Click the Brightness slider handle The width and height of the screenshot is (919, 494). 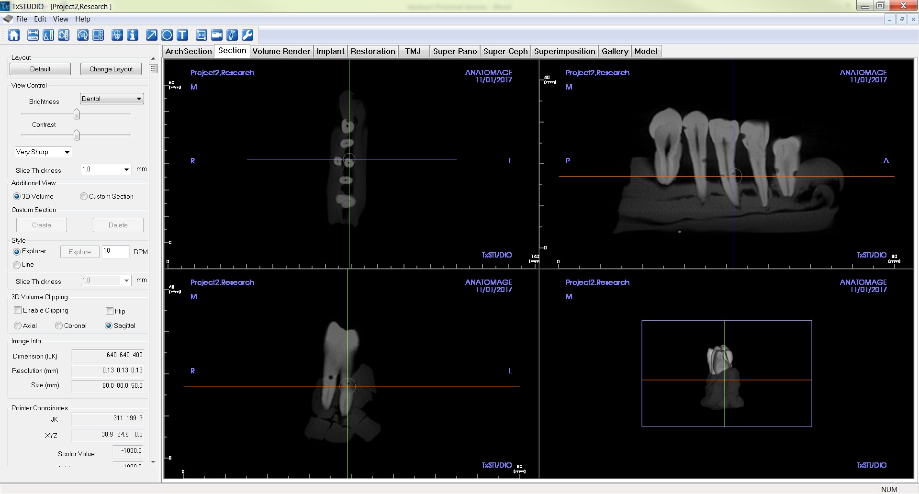tap(77, 114)
